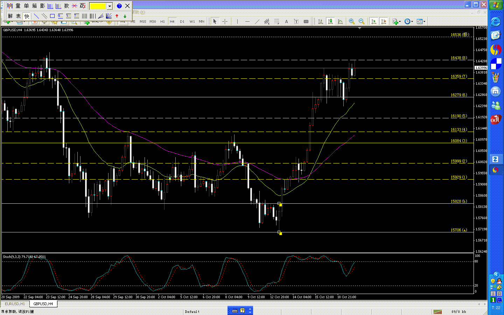Open the blue help question mark
The image size is (504, 315).
(119, 6)
